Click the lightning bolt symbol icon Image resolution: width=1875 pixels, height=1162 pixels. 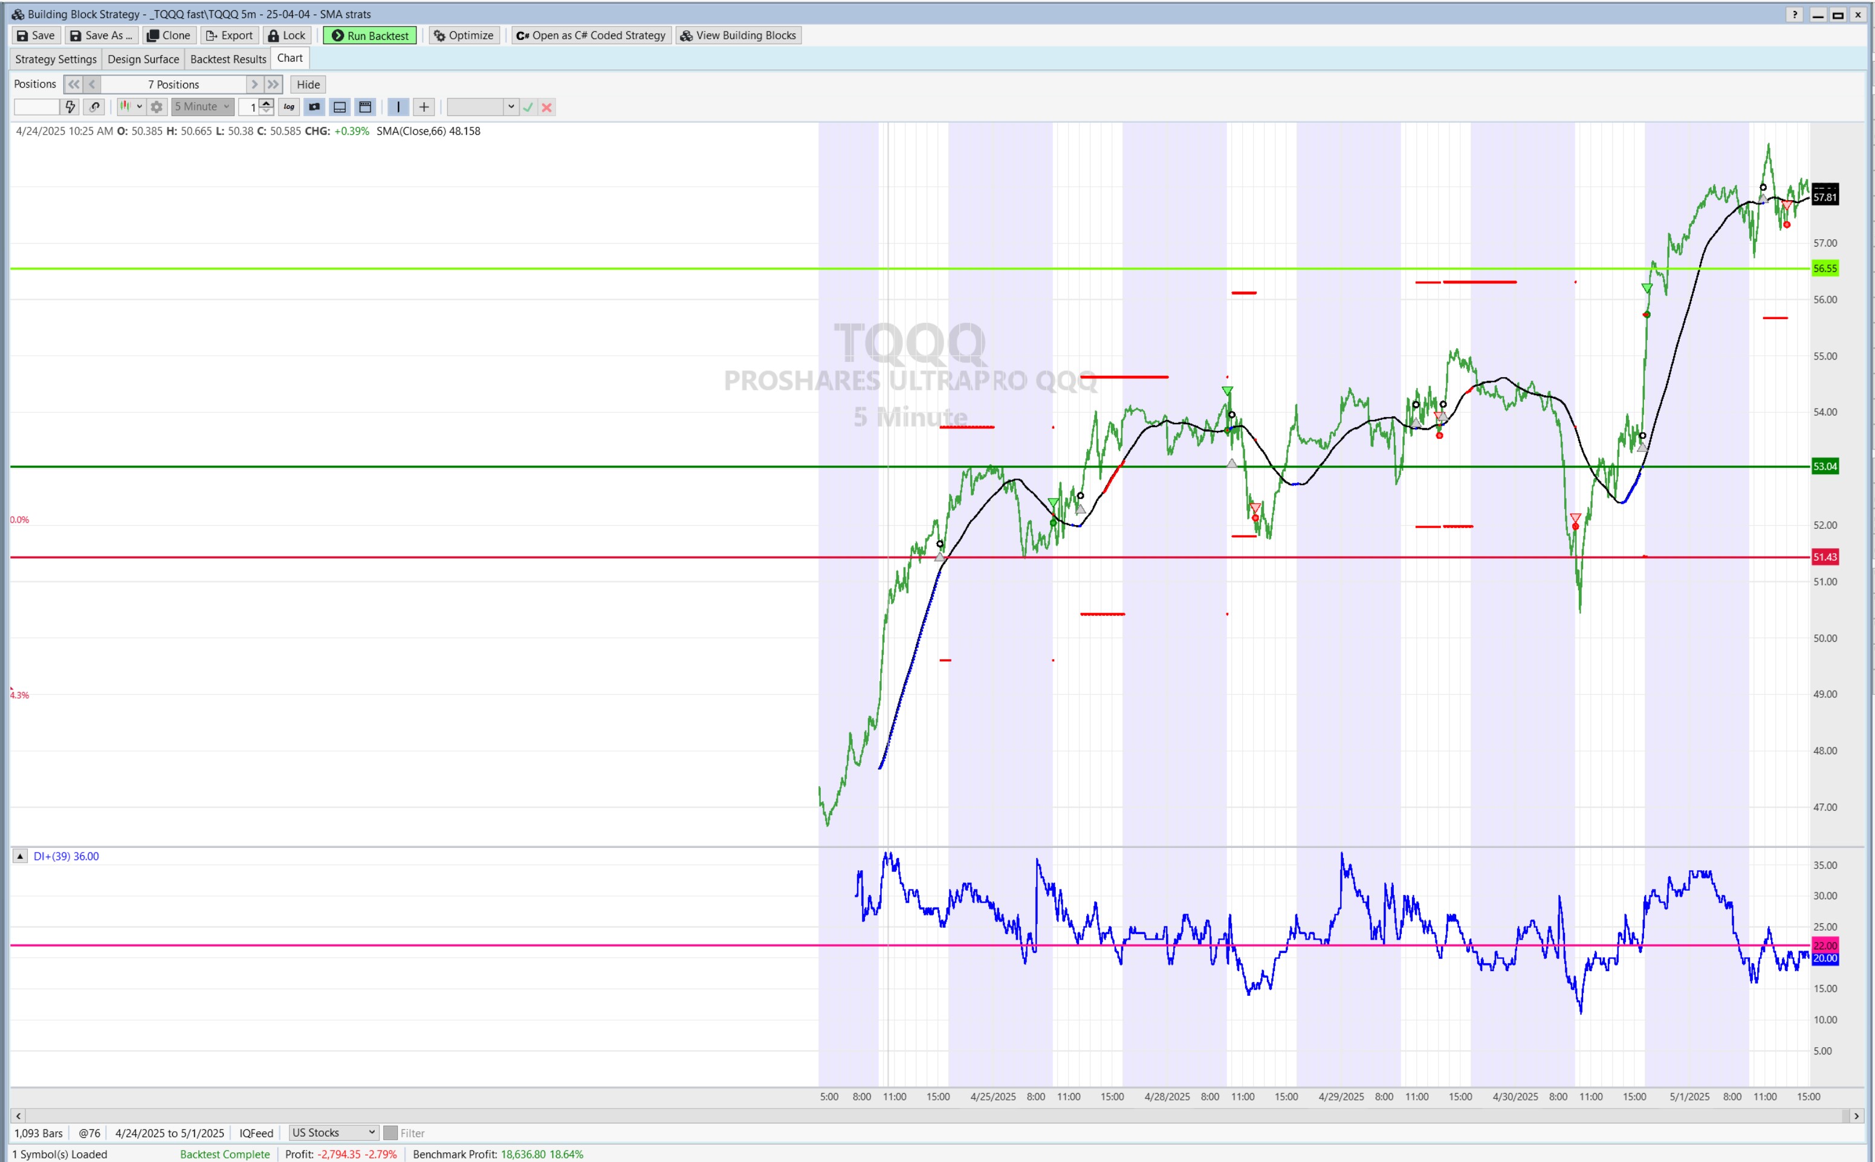[70, 107]
